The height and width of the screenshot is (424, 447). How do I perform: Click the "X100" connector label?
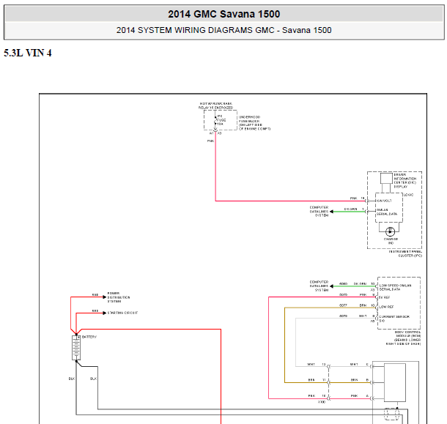(321, 402)
